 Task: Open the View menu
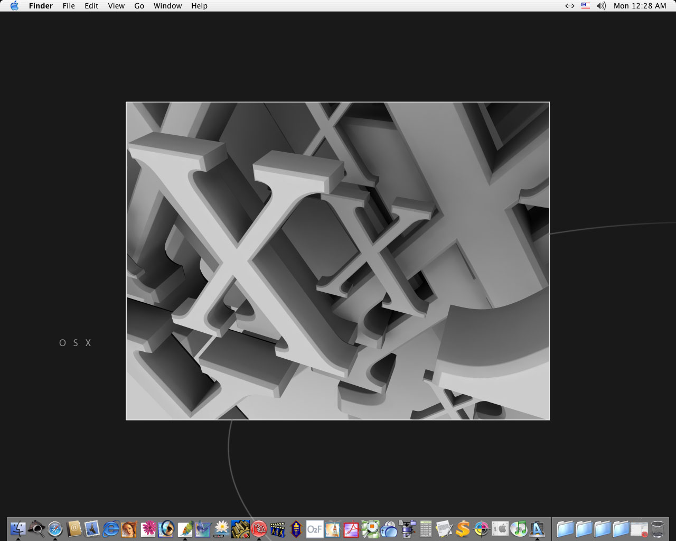click(116, 6)
